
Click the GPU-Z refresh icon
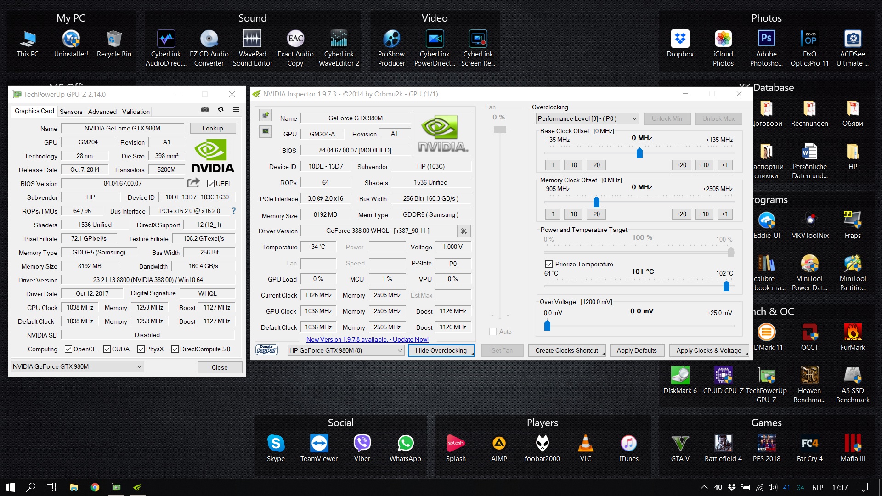[x=220, y=110]
